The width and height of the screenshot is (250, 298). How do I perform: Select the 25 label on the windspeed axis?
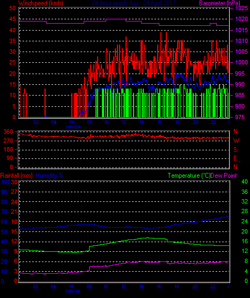[12, 62]
